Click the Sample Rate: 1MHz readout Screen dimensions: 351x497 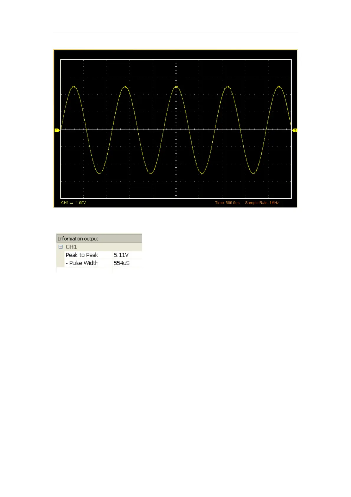[x=262, y=203]
